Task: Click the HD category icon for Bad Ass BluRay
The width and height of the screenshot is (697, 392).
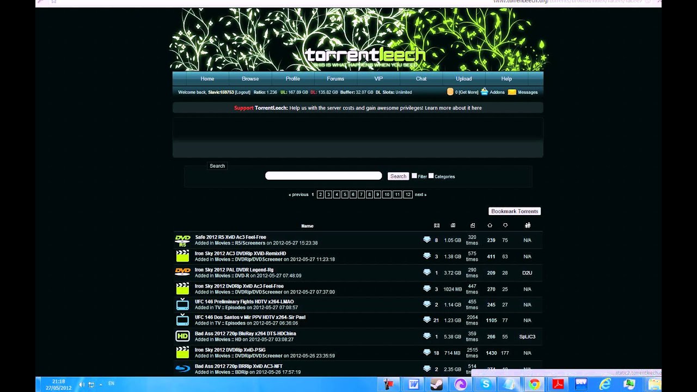Action: click(182, 336)
